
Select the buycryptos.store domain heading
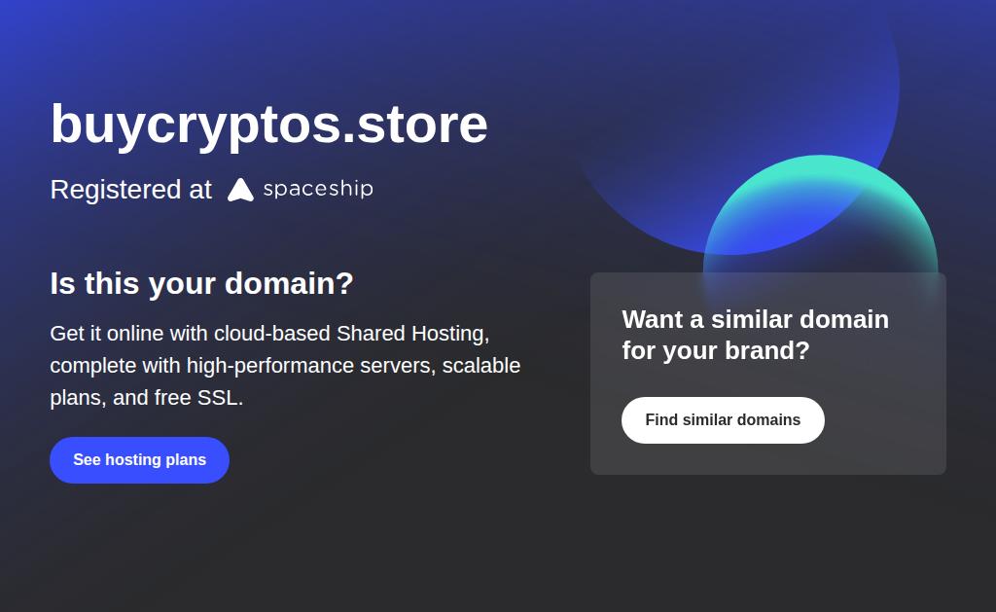268,125
